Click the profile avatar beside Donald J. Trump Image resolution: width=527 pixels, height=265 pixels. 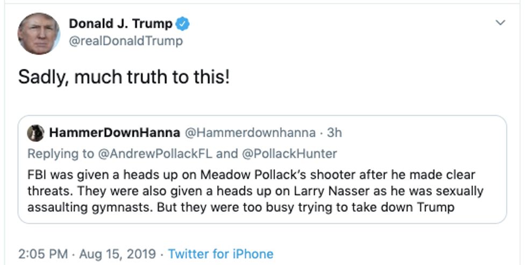tap(38, 33)
